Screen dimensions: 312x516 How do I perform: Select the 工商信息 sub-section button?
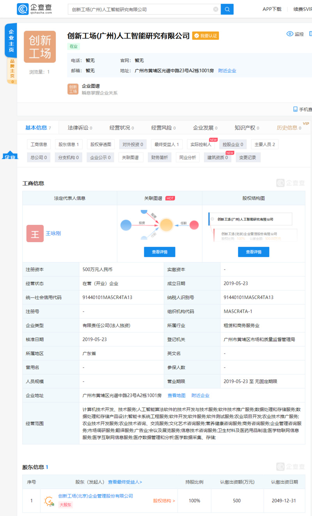(39, 144)
